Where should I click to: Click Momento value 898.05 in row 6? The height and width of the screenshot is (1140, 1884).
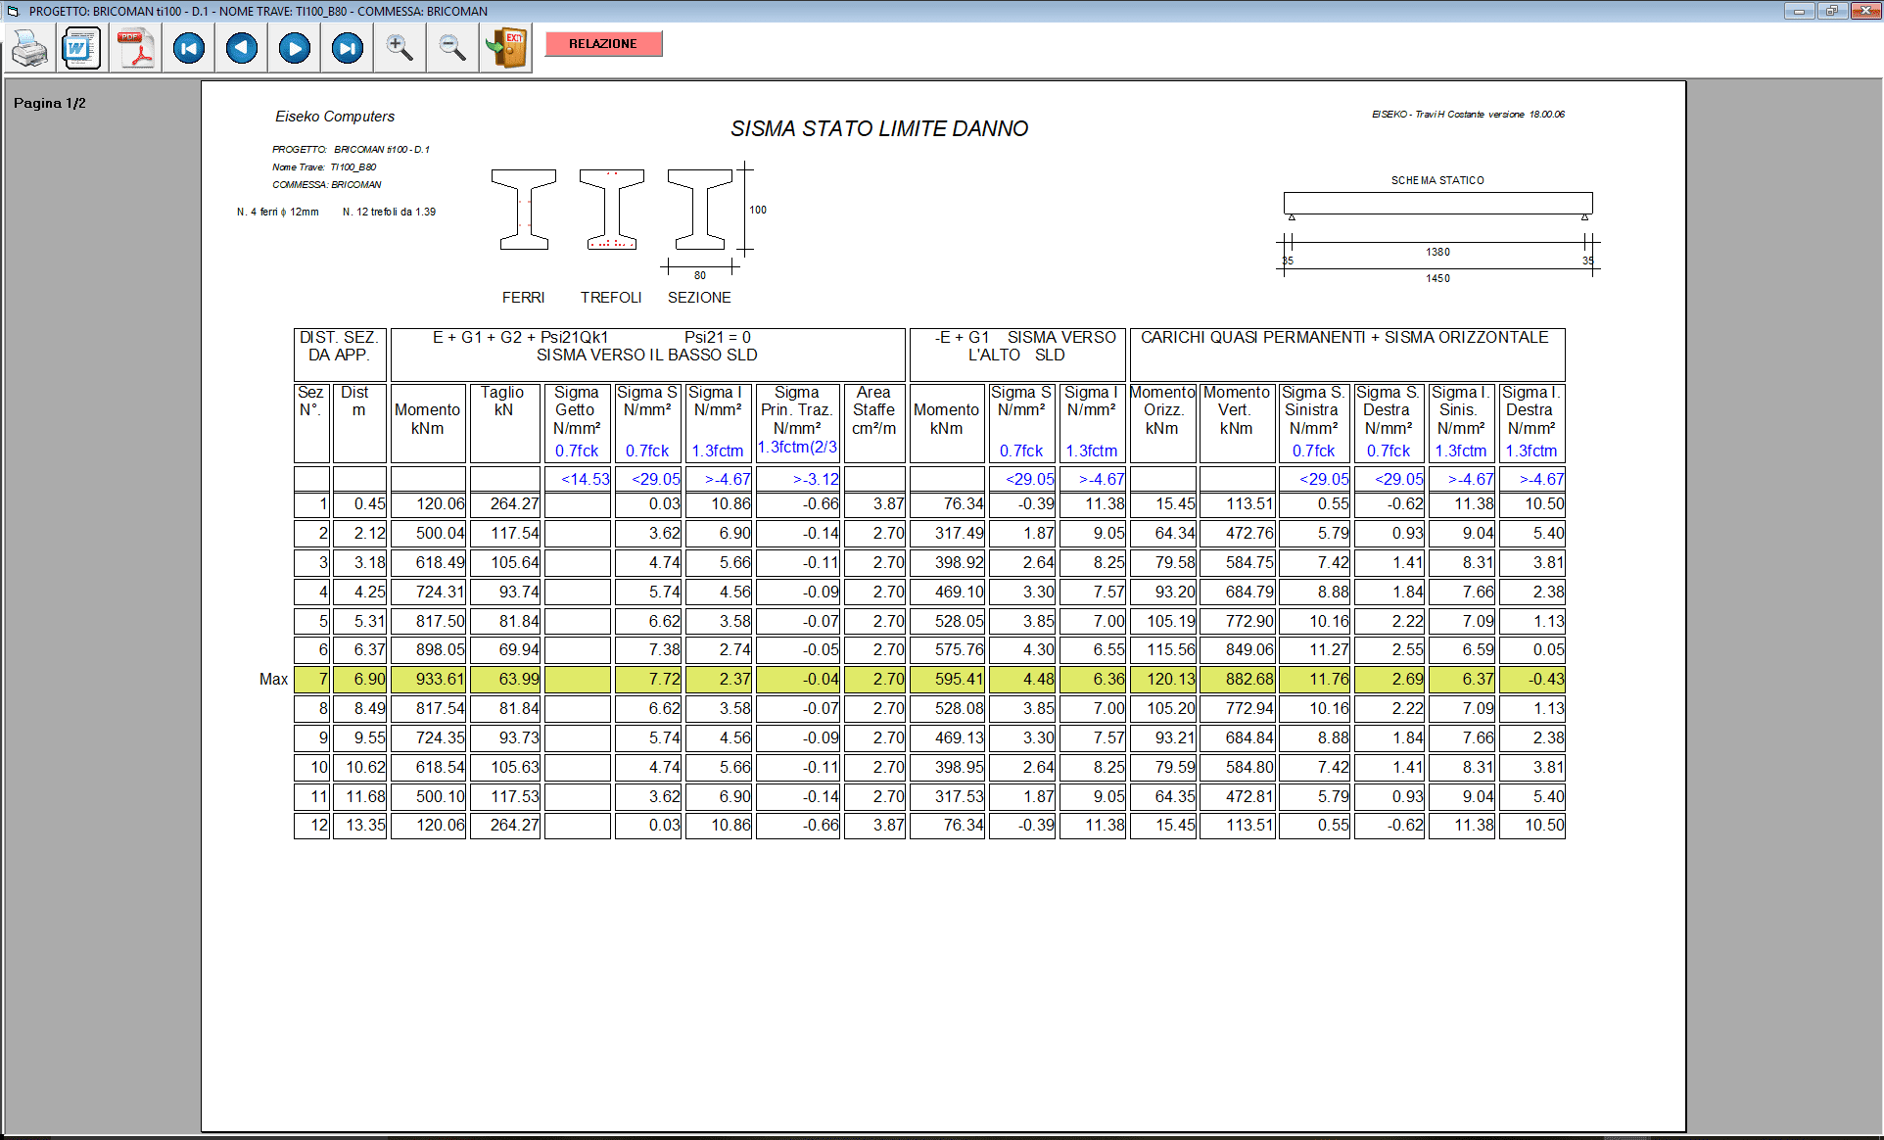point(428,650)
